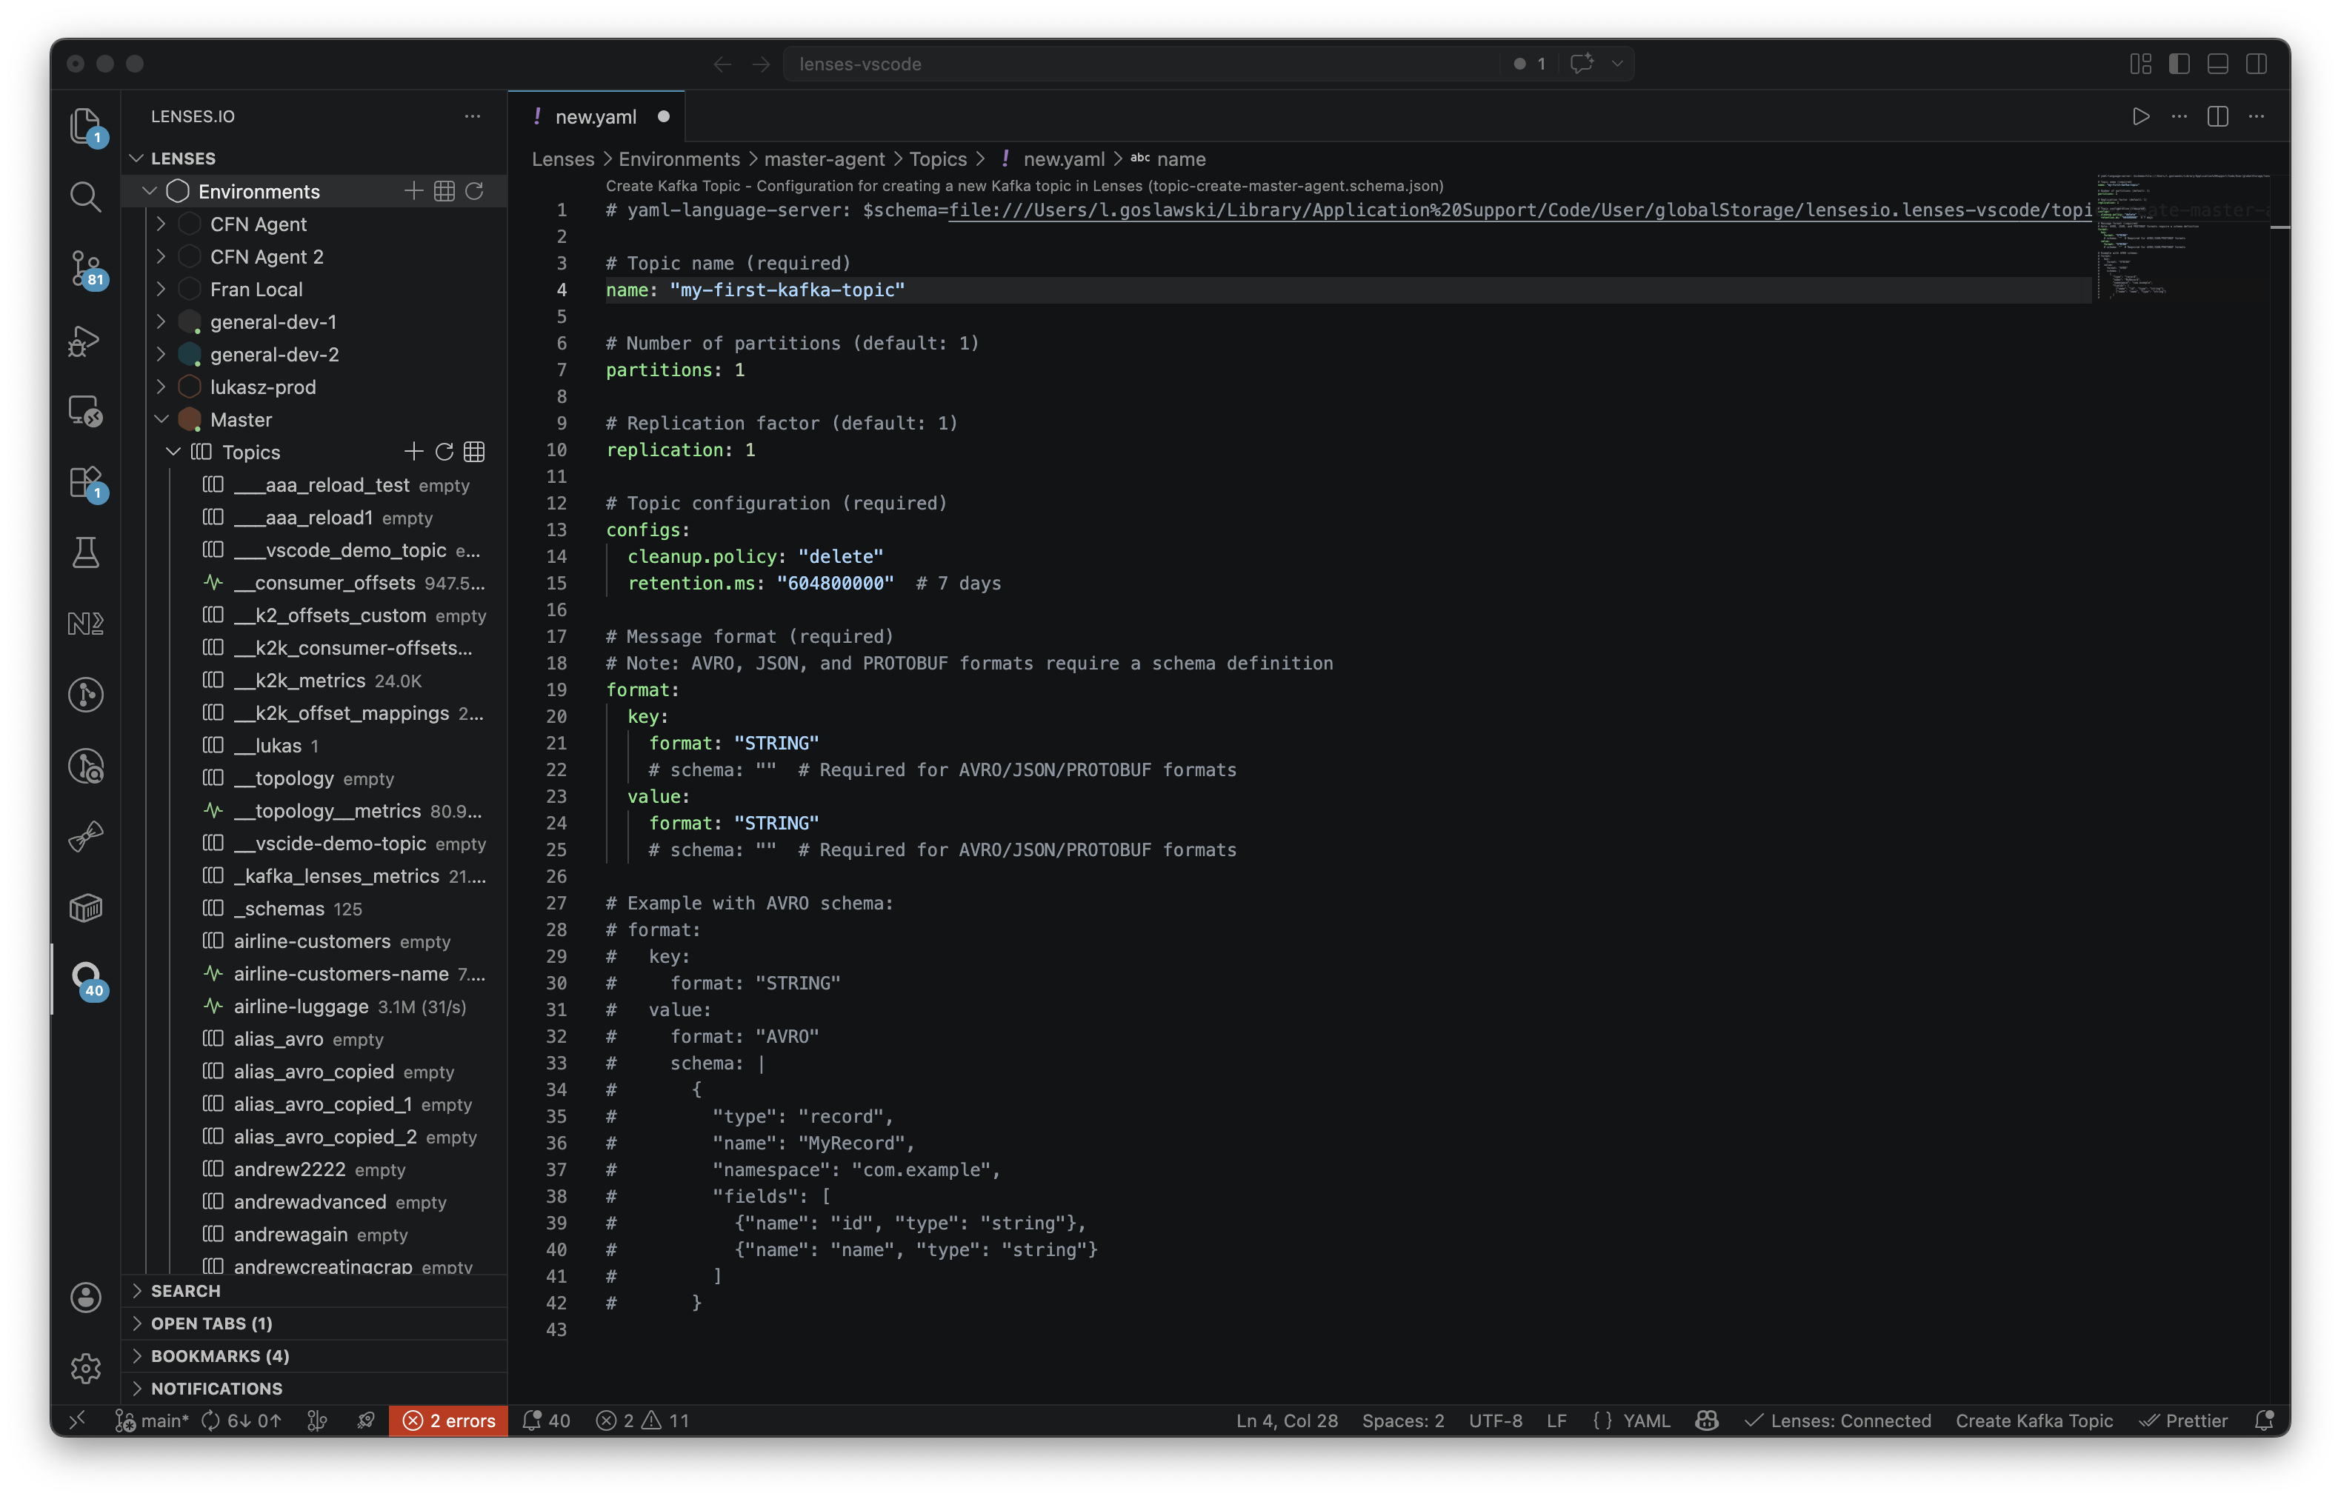Open Topics table grid view
The height and width of the screenshot is (1499, 2341).
click(474, 452)
